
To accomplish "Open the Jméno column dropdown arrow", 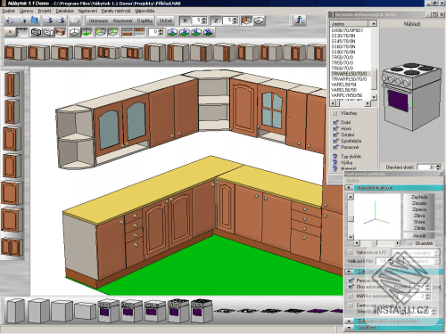I will pyautogui.click(x=374, y=23).
